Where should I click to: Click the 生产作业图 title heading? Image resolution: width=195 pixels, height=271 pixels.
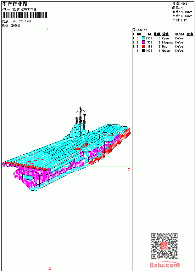click(15, 4)
